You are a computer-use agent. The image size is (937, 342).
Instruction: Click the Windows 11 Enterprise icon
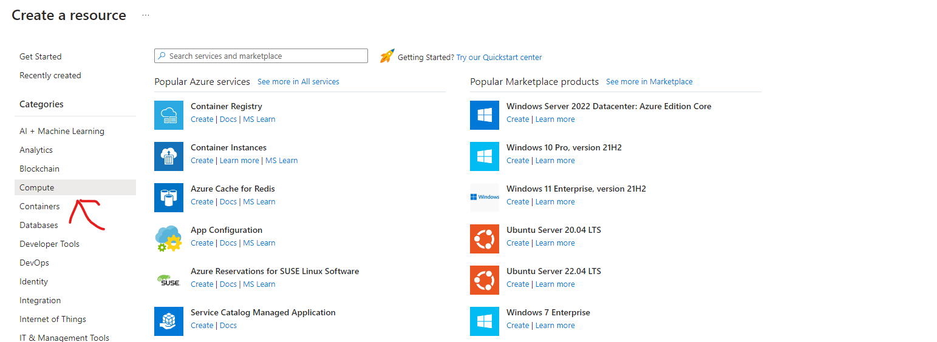pyautogui.click(x=485, y=198)
